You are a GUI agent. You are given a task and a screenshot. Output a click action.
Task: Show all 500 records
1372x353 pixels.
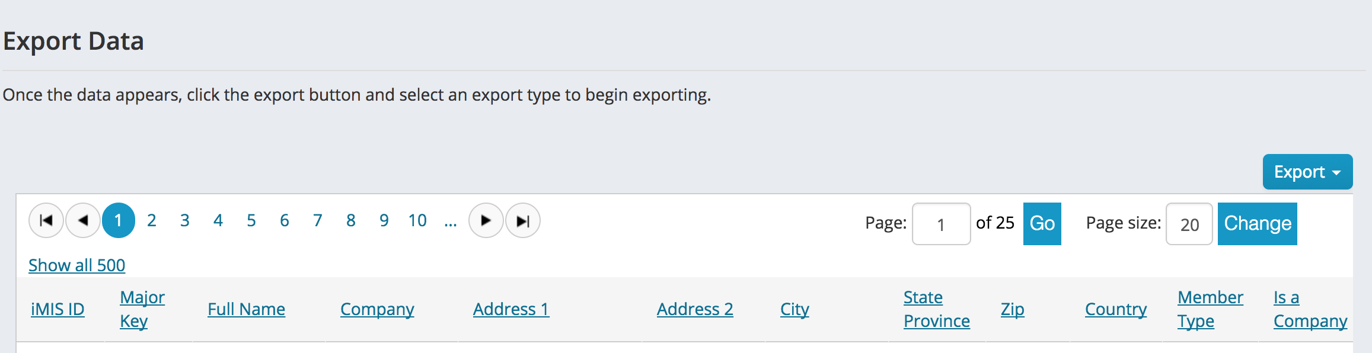coord(77,265)
